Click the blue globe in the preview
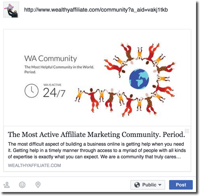Viewport: 200px width, 196px height. pos(139,79)
